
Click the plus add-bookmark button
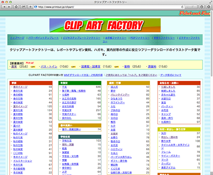pyautogui.click(x=30, y=7)
